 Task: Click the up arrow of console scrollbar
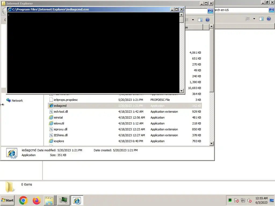[x=181, y=14]
